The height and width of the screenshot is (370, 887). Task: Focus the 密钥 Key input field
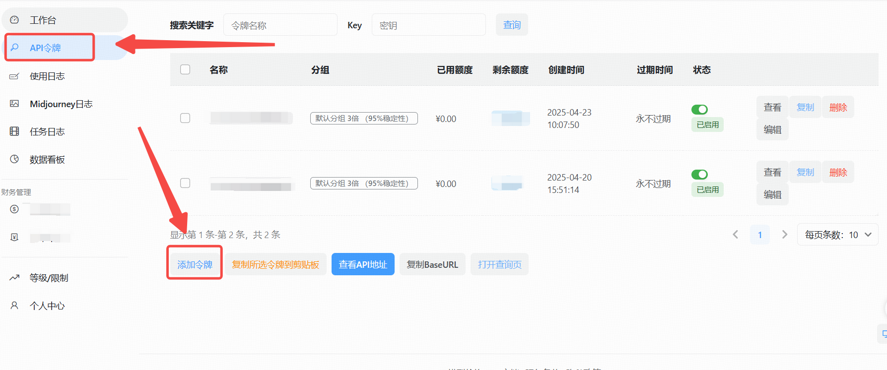click(x=429, y=25)
